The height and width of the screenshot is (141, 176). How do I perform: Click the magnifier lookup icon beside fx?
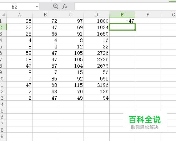click(55, 6)
